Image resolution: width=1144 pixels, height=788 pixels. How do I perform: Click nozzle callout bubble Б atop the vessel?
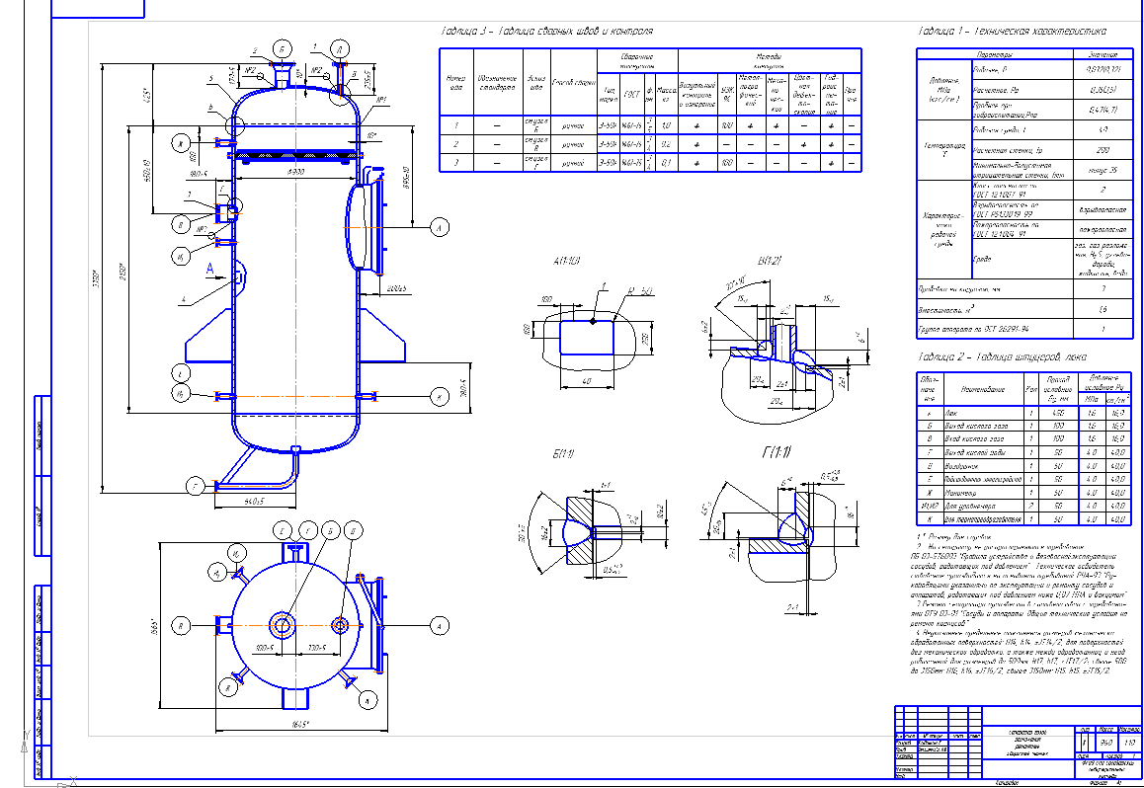point(281,48)
